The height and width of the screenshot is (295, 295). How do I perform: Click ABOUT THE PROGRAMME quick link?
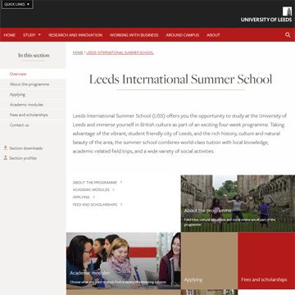point(95,183)
